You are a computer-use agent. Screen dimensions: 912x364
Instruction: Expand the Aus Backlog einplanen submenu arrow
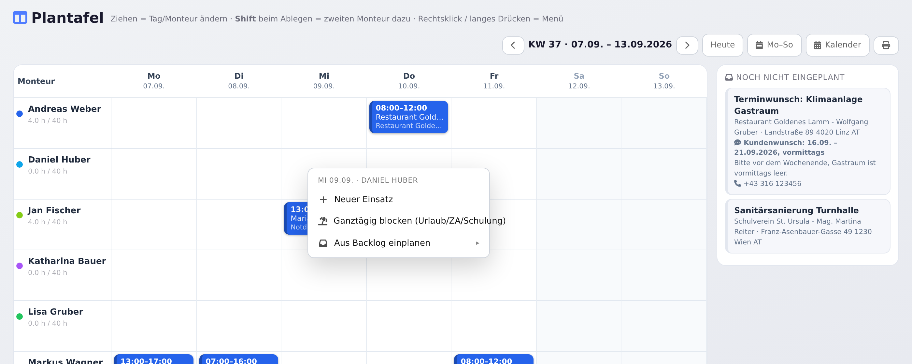pos(477,243)
